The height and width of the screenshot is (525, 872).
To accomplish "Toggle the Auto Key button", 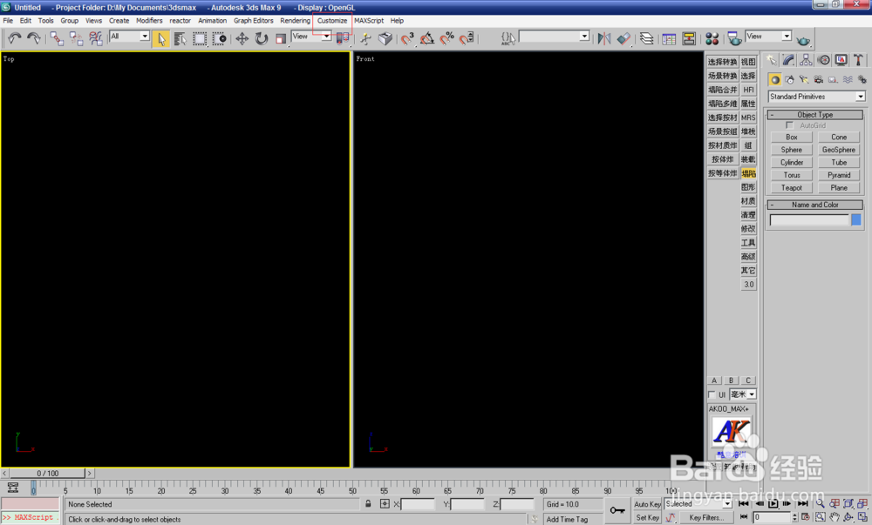I will [x=647, y=504].
